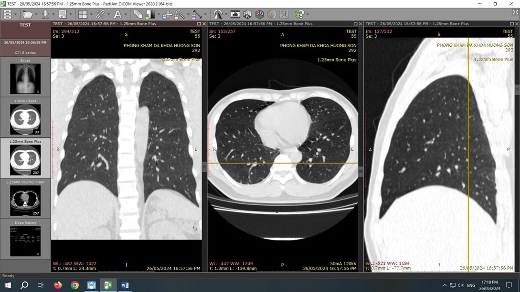
Task: Select the pan move tool
Action: [x=167, y=14]
